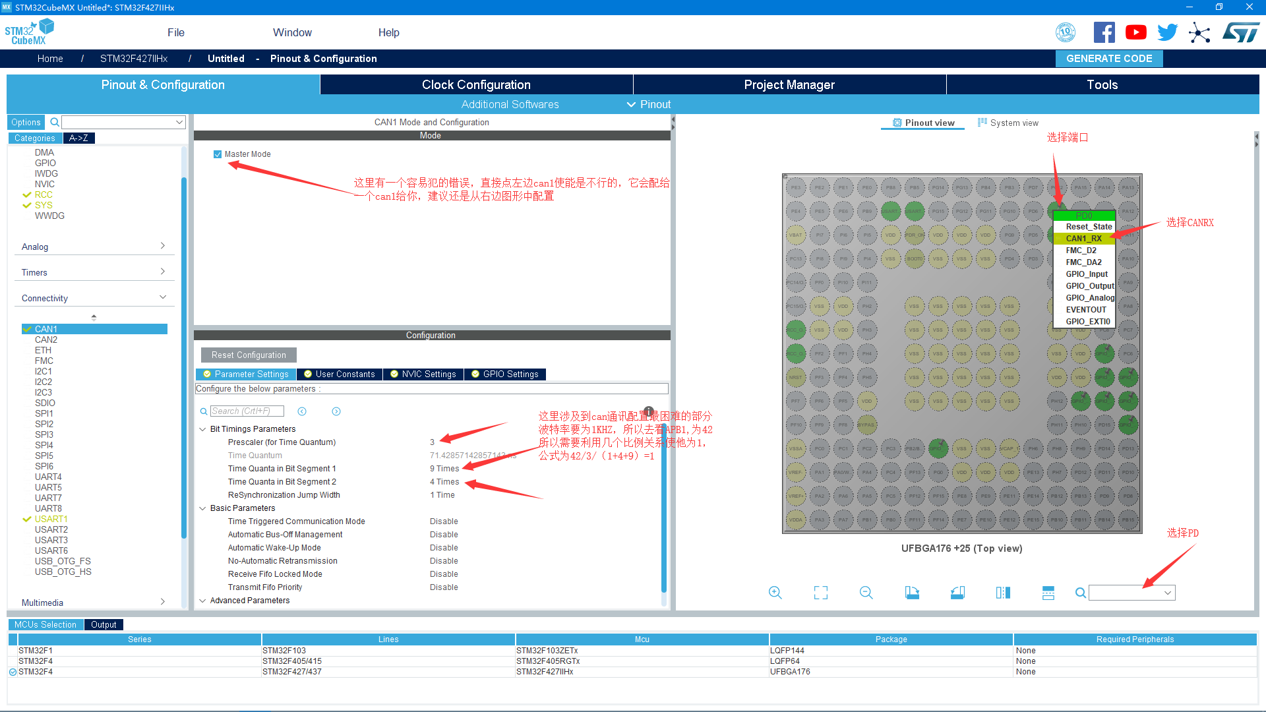Open the YouTube icon in header
This screenshot has width=1266, height=712.
tap(1135, 32)
